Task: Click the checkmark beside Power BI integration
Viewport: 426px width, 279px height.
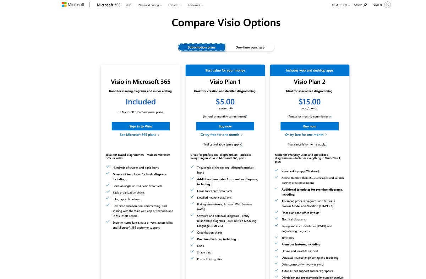Action: [x=192, y=259]
